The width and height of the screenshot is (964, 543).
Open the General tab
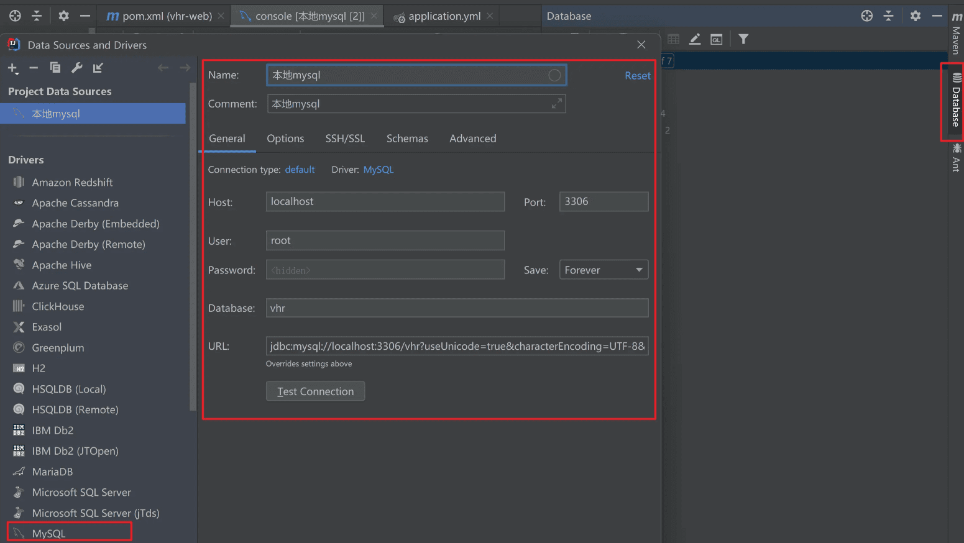pos(227,139)
